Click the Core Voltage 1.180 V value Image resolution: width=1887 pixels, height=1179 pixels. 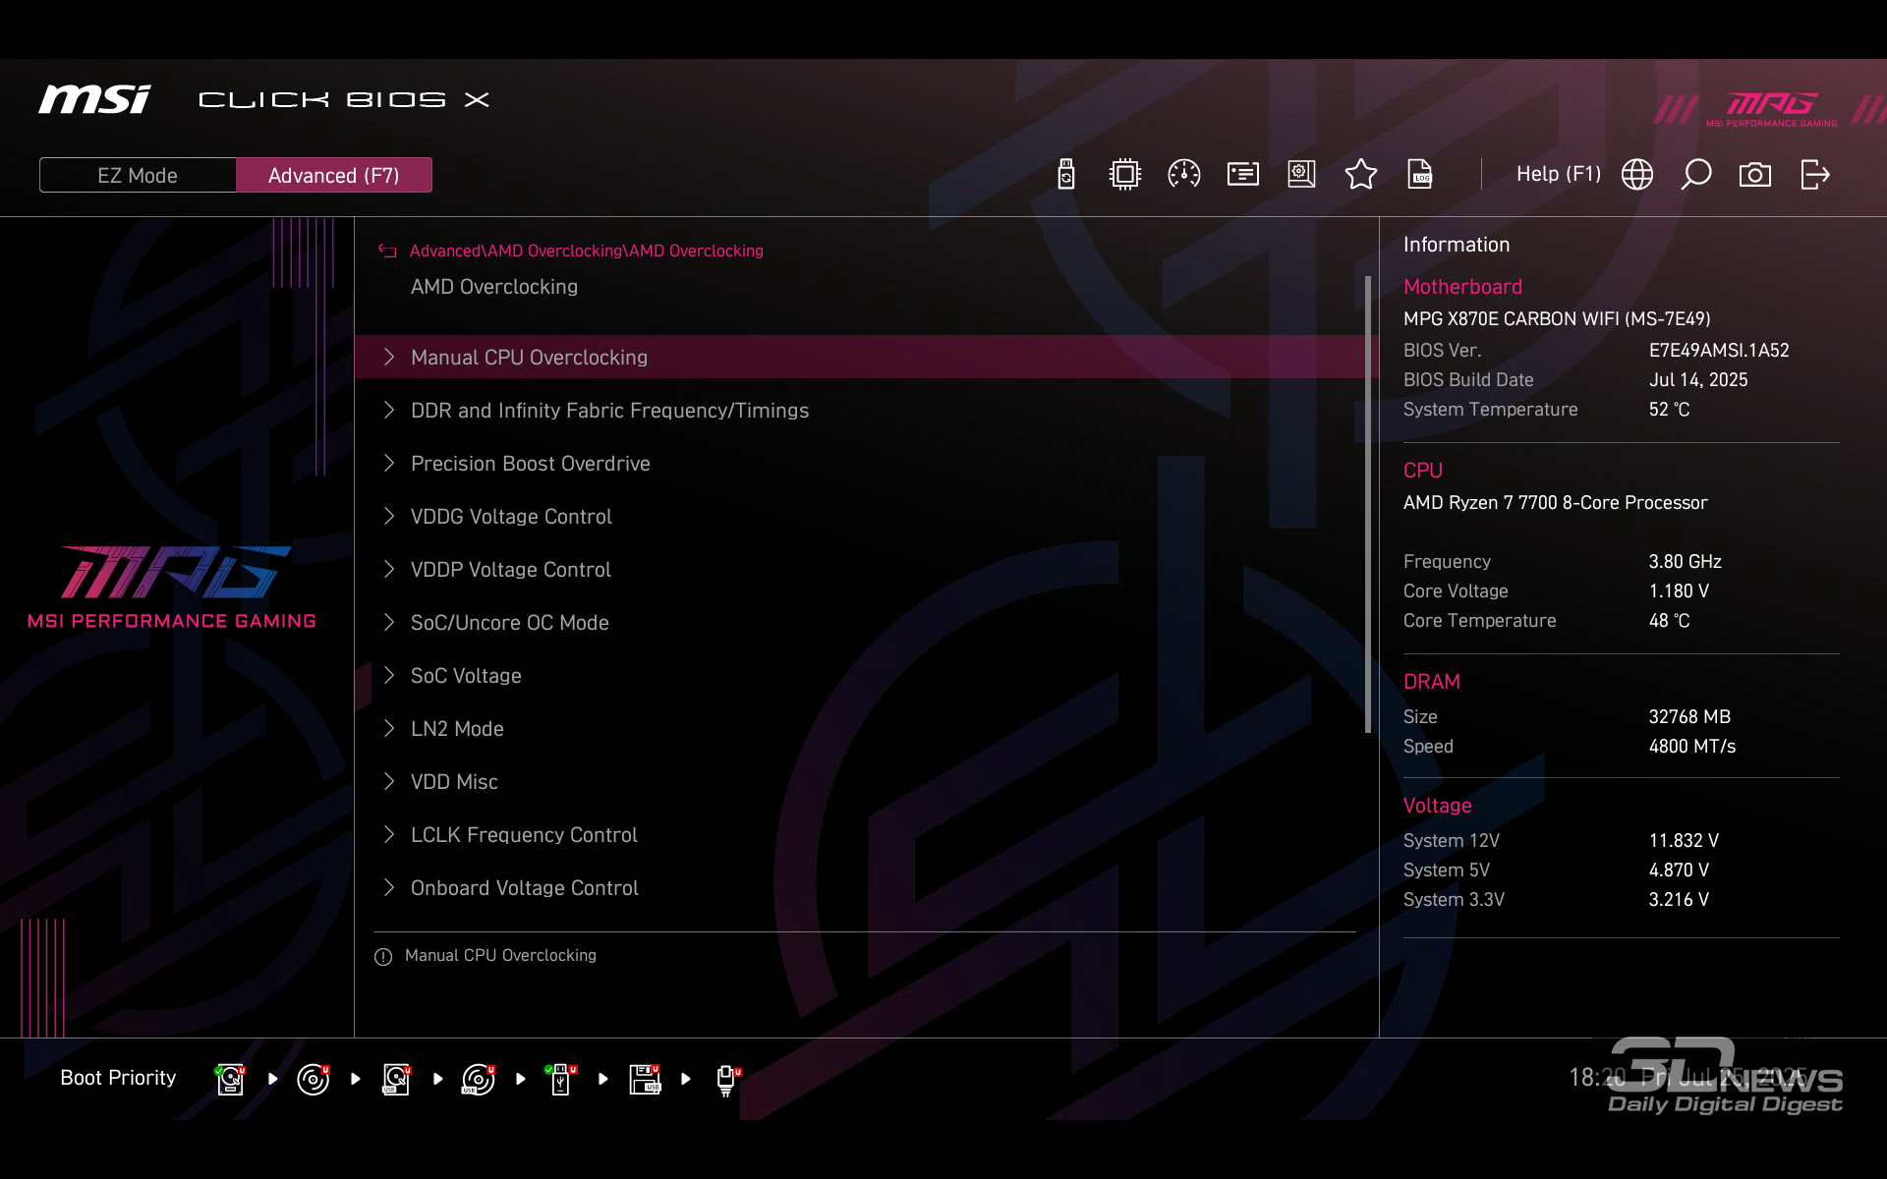click(x=1679, y=591)
